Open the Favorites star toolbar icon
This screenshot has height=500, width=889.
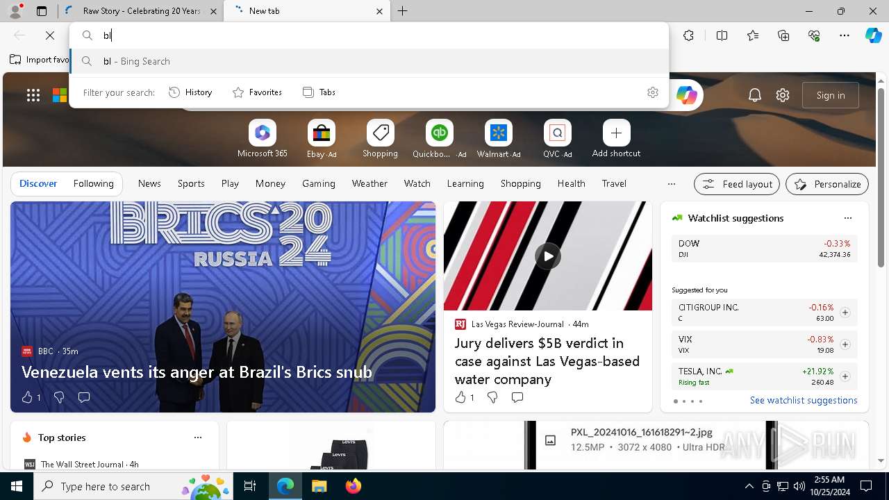[753, 35]
